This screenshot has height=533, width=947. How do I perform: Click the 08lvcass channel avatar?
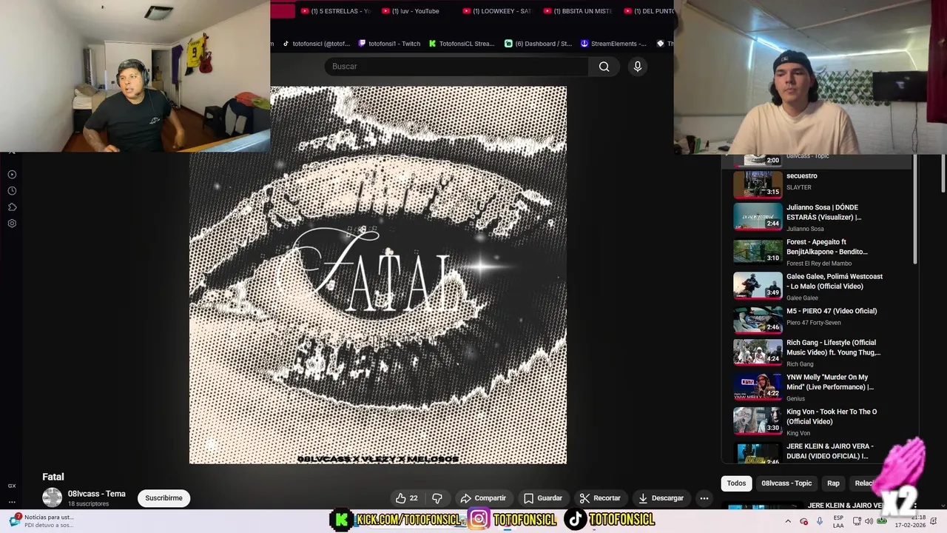(52, 497)
